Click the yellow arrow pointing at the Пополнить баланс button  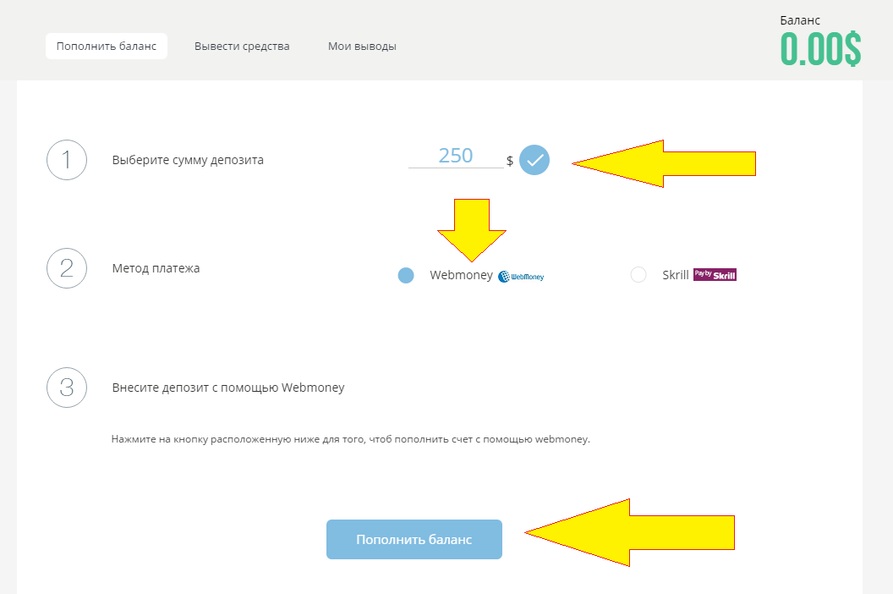630,532
